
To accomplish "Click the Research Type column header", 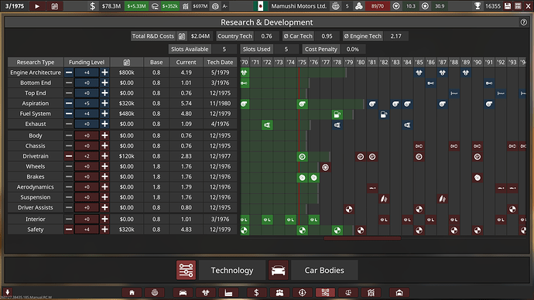I will 36,63.
